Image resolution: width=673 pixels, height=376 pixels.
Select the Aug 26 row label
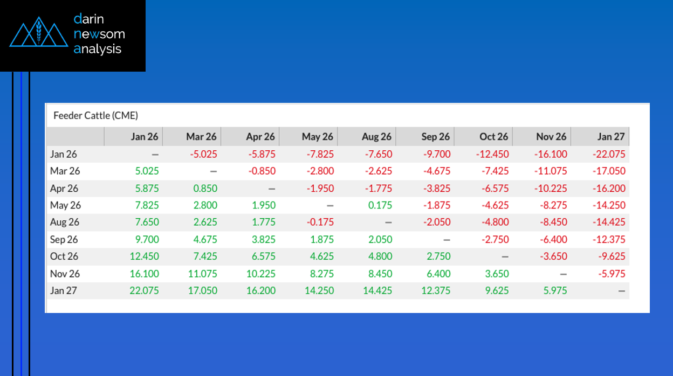pos(64,222)
